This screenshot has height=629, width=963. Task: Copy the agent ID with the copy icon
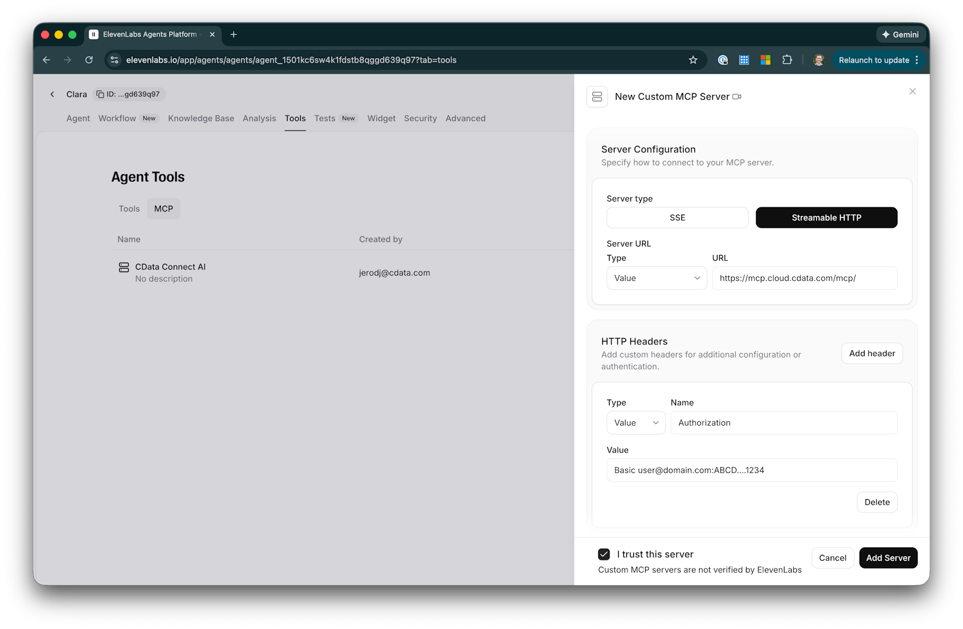coord(100,94)
